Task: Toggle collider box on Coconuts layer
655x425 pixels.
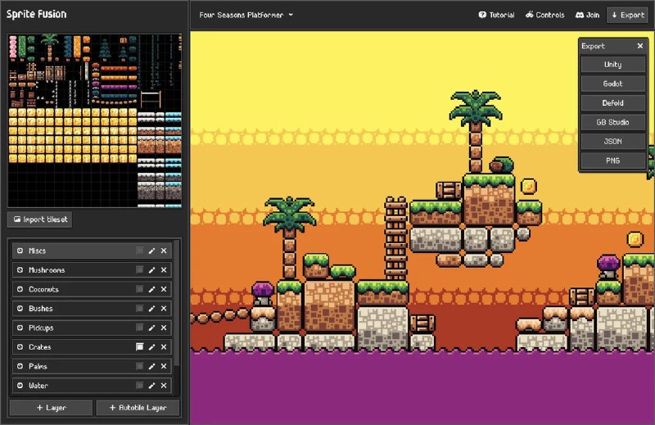Action: 139,289
